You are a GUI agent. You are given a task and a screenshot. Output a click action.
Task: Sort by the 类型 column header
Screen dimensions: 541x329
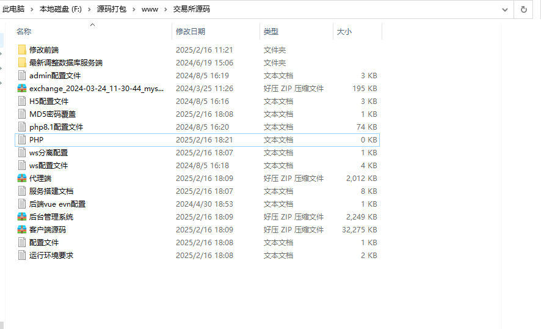click(270, 31)
